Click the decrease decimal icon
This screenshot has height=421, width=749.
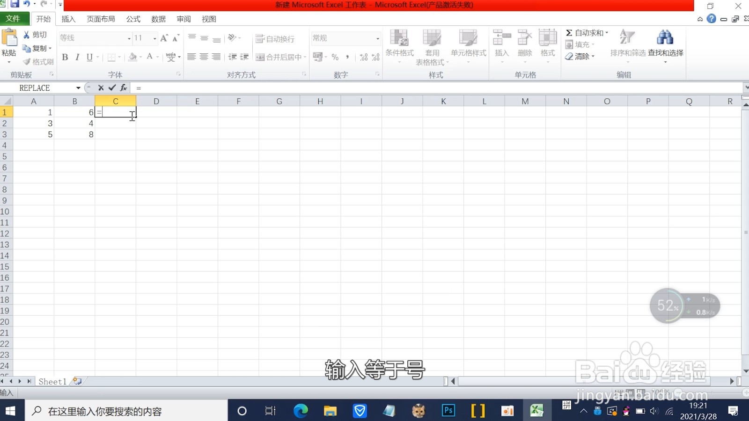tap(376, 57)
